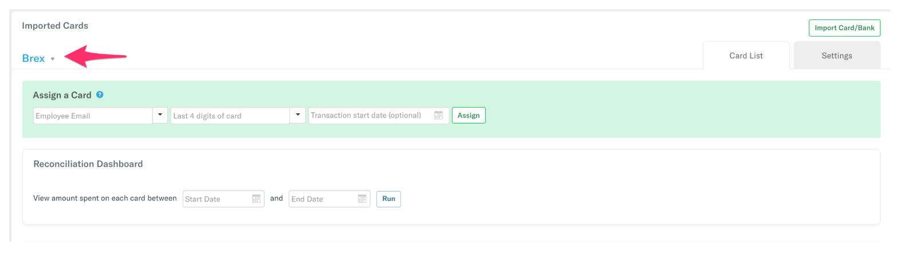Expand the Last 4 digits dropdown arrow
Viewport: 905px width, 261px height.
tap(298, 115)
